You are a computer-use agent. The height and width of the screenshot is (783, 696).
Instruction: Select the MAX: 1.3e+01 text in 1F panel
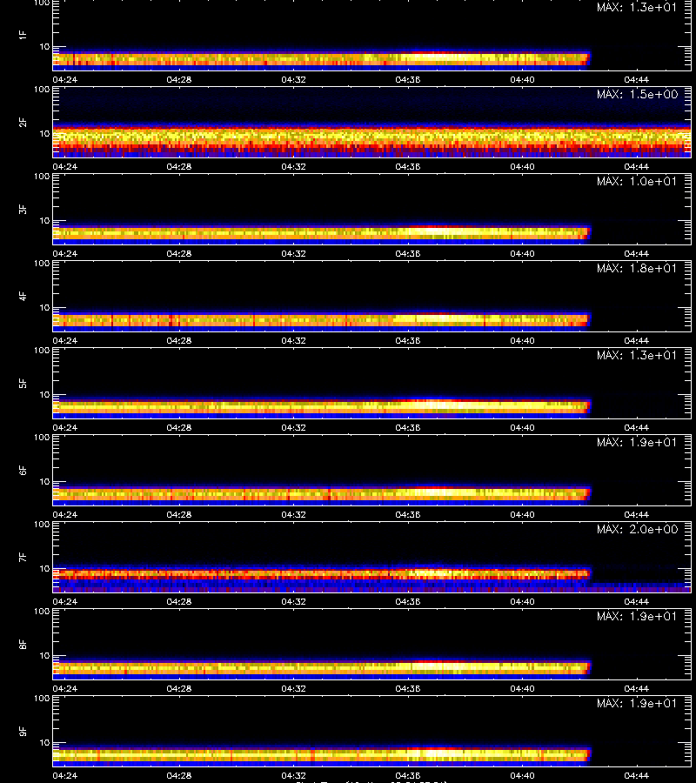coord(637,8)
